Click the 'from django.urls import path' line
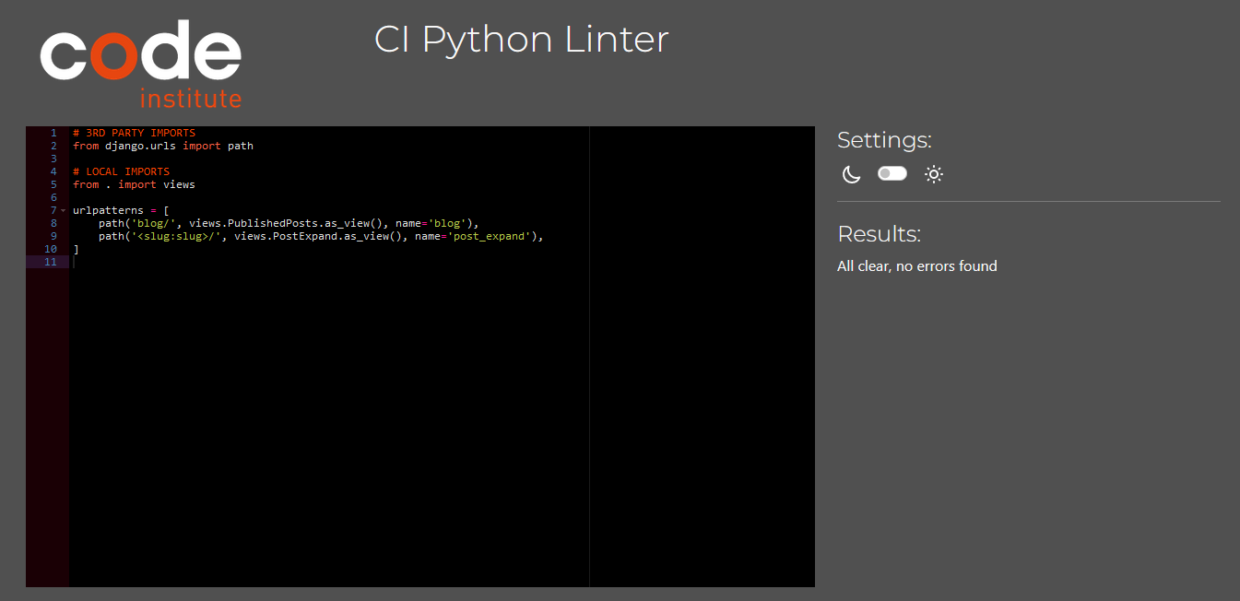The height and width of the screenshot is (601, 1240). (x=163, y=146)
